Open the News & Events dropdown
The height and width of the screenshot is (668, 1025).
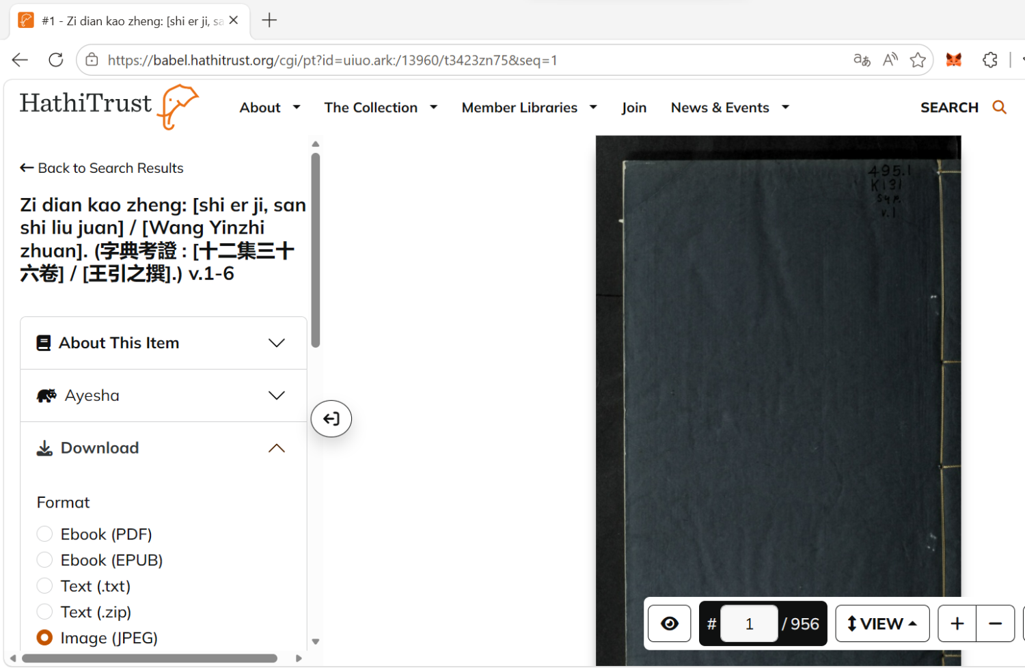(730, 107)
